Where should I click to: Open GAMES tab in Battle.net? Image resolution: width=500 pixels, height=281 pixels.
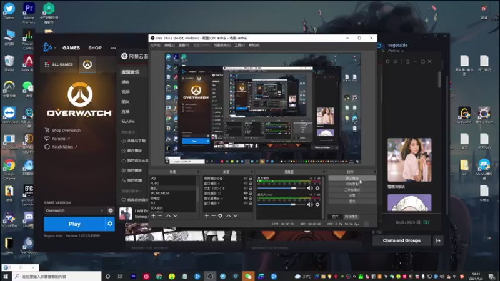71,48
